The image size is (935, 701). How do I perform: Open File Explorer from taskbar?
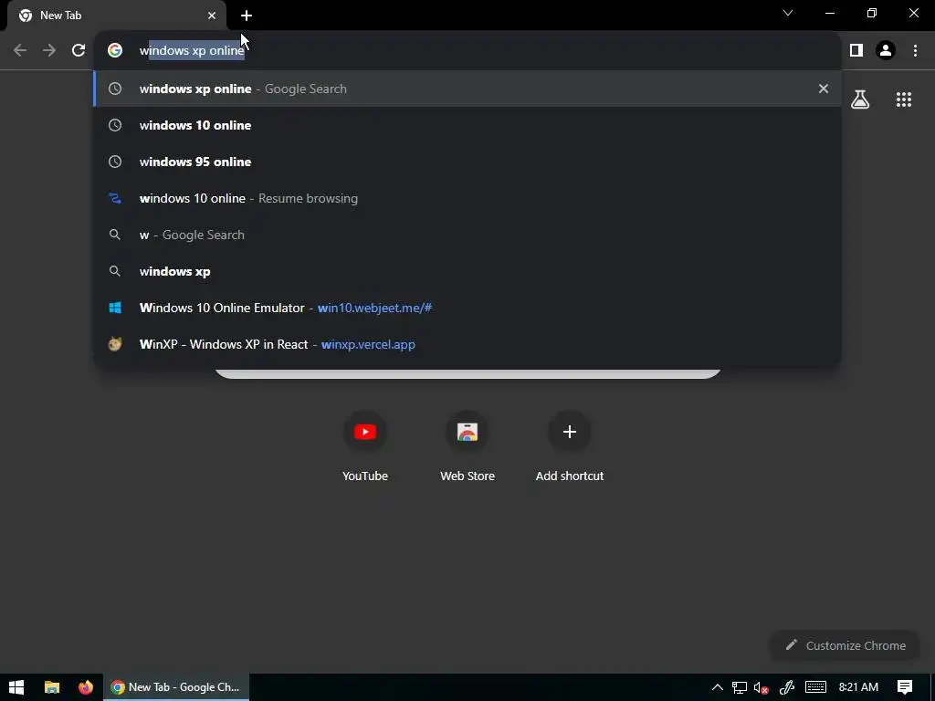[x=52, y=687]
